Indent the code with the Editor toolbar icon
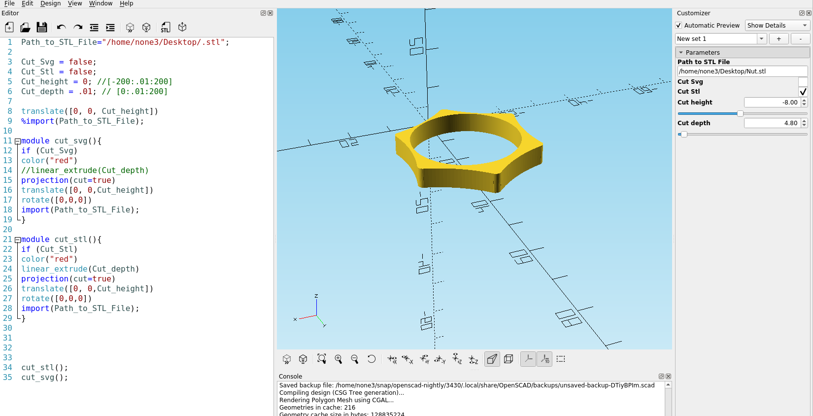Image resolution: width=813 pixels, height=416 pixels. click(x=110, y=28)
